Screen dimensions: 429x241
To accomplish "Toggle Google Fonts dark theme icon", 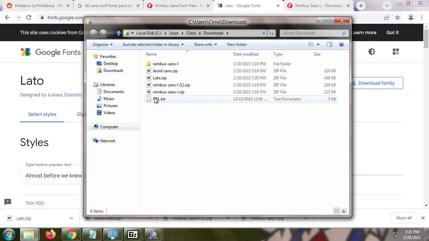I will [372, 52].
